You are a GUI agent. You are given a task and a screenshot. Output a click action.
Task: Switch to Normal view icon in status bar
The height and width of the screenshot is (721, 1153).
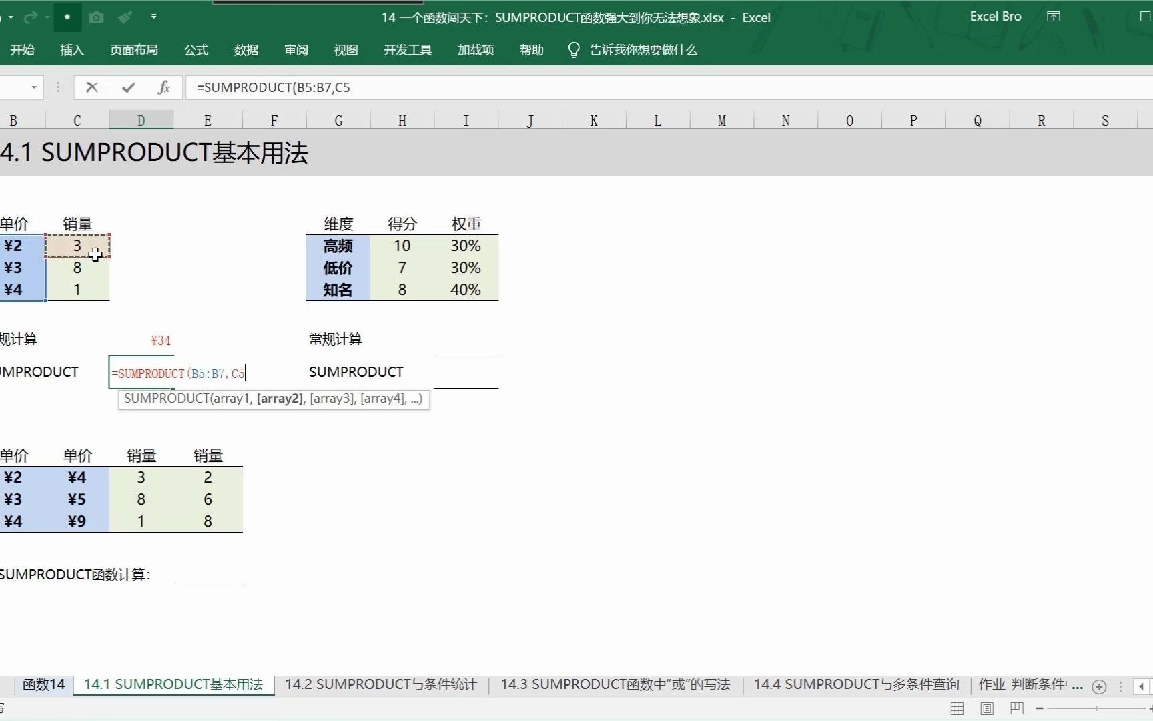point(957,708)
